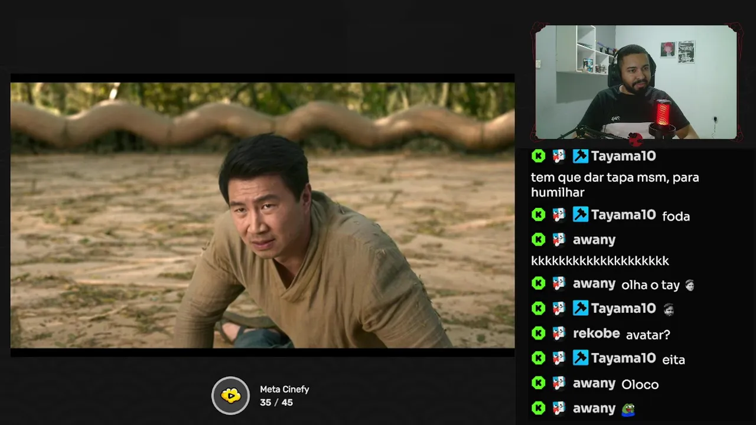Click the green Kick badge beside Tayama10 foda

[538, 215]
